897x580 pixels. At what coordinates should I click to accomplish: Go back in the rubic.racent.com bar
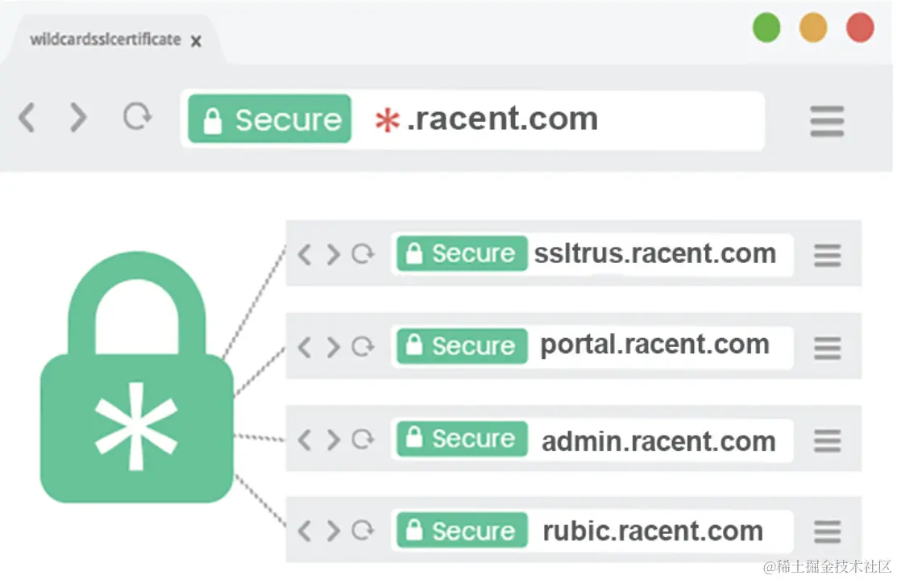(305, 532)
